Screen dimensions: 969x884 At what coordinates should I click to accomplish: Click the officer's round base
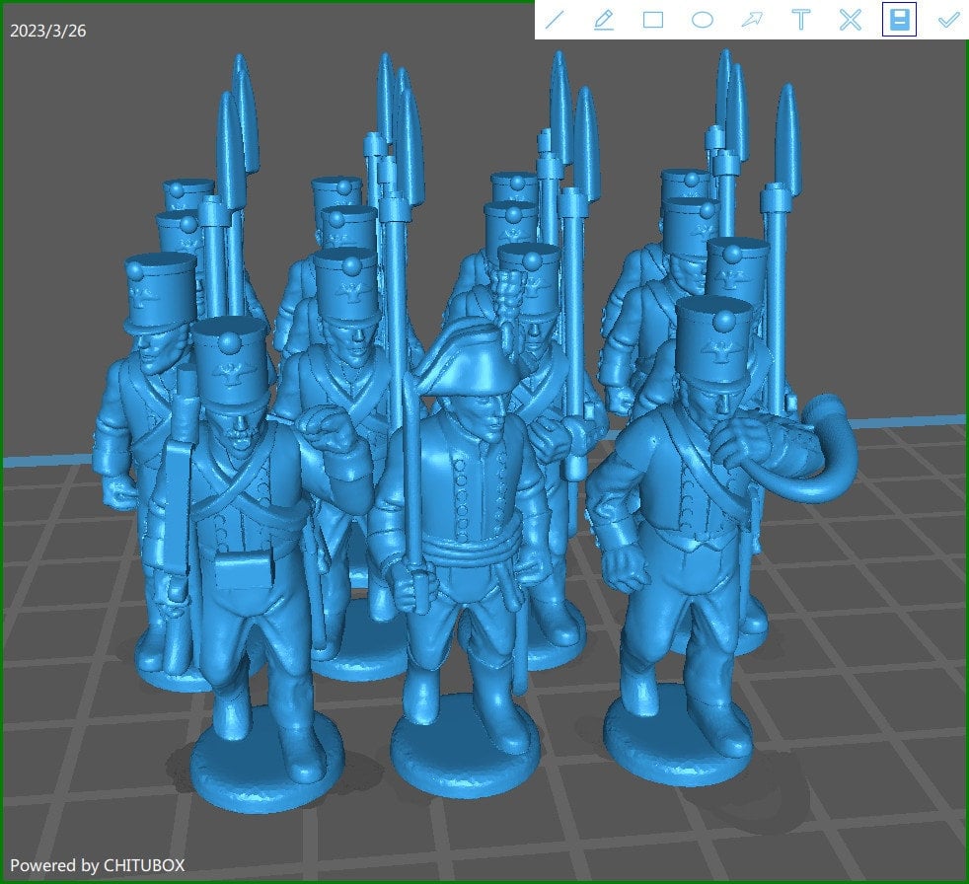465,752
